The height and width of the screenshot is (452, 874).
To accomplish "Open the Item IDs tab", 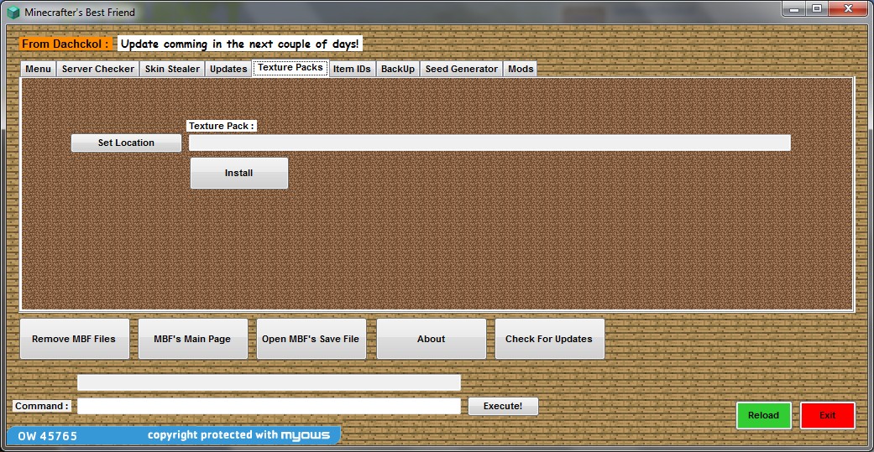I will click(352, 69).
